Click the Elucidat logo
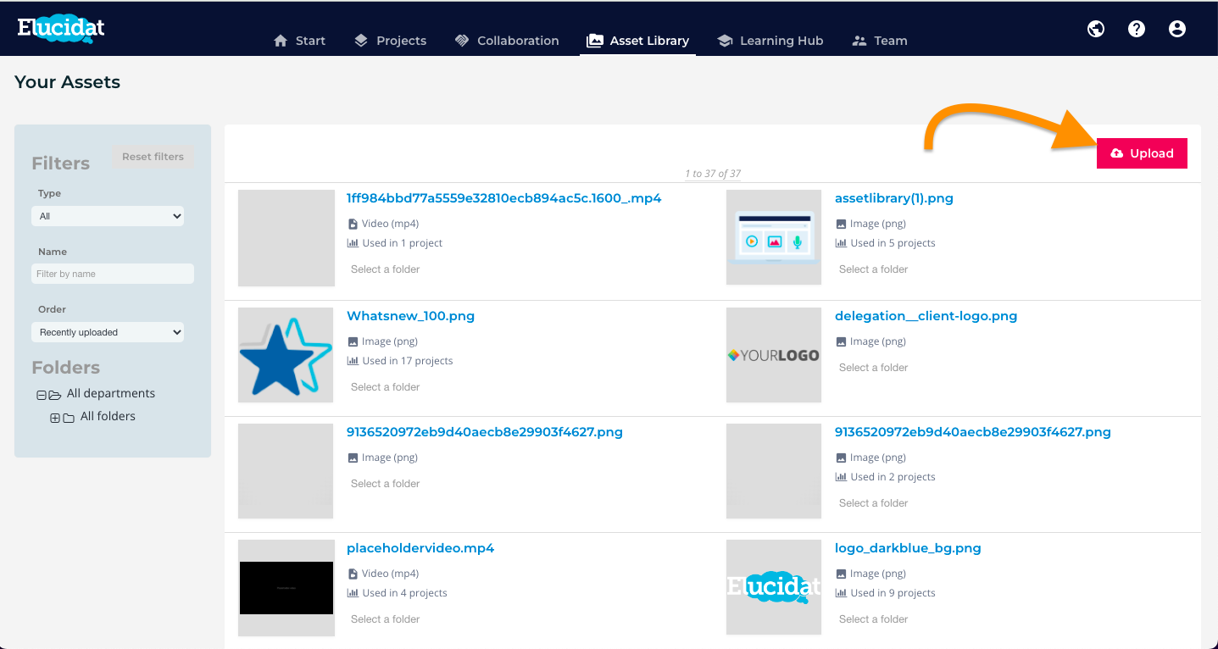 pos(61,27)
